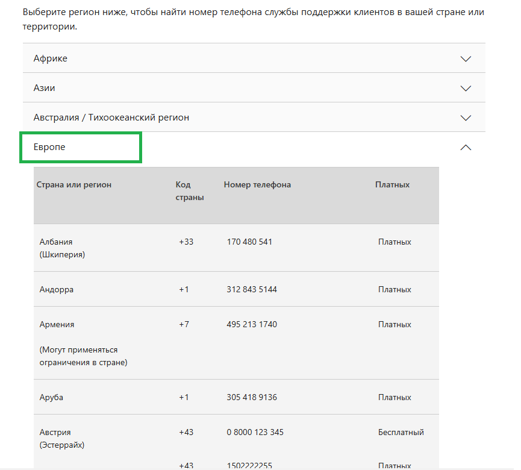
Task: Click the Африке chevron arrow
Action: pyautogui.click(x=466, y=59)
